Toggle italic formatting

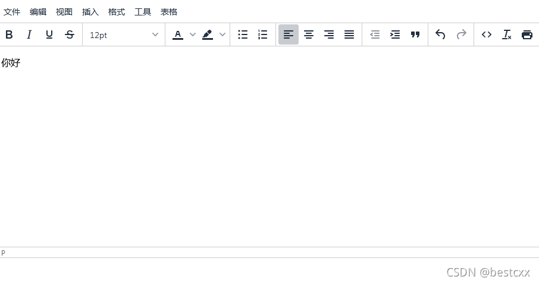point(29,34)
